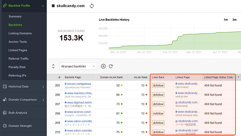Select Backlinks in sidebar
Image resolution: width=241 pixels, height=136 pixels.
15,25
